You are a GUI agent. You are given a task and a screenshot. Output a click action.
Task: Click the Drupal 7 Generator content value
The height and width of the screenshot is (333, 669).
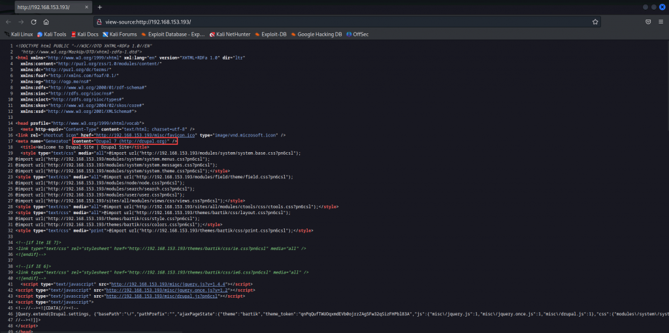pyautogui.click(x=125, y=140)
